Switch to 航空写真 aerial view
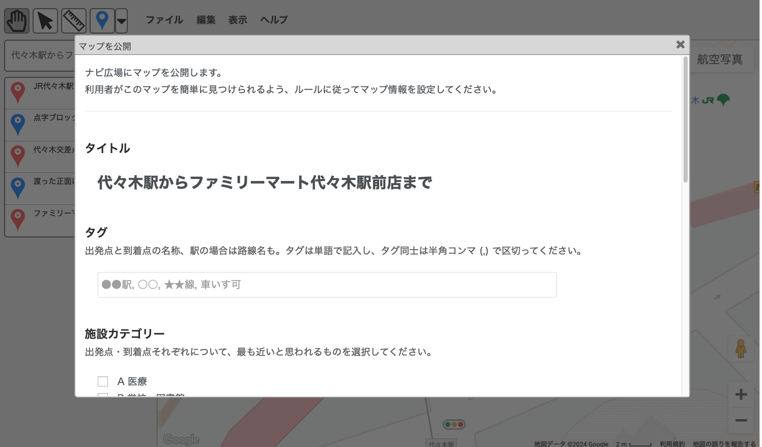762x447 pixels. [719, 59]
